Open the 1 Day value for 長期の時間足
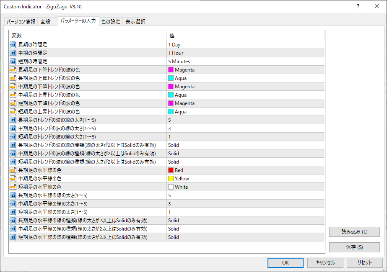Screen dimensions: 387x272 [x=246, y=45]
